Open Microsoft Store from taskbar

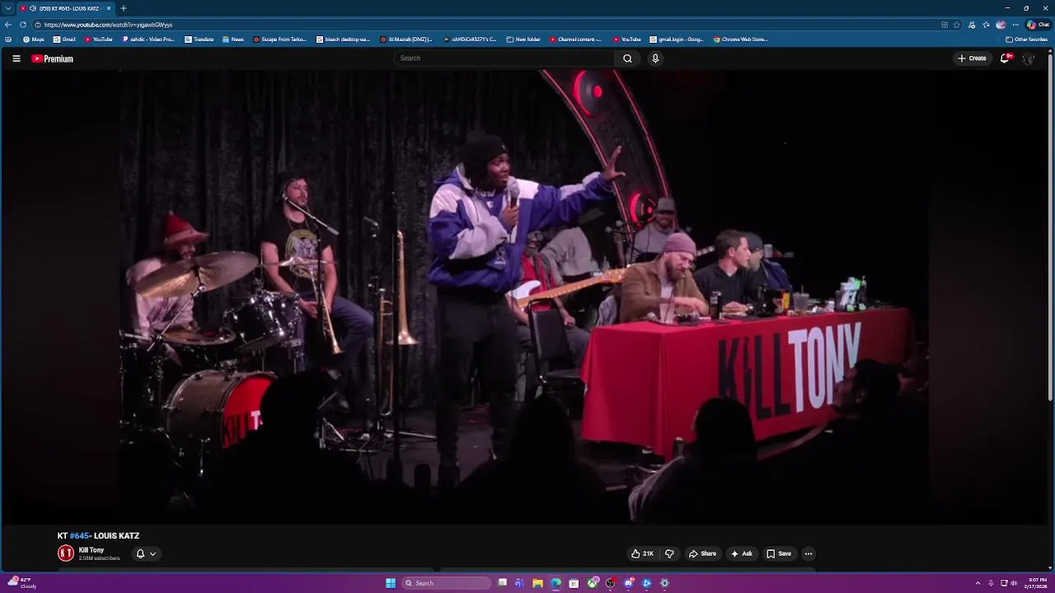coord(574,583)
